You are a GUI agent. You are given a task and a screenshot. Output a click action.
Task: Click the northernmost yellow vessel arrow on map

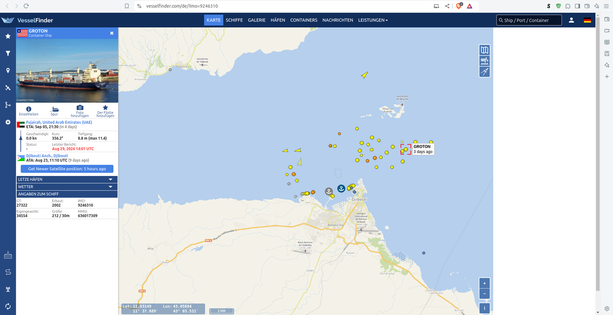[x=364, y=75]
